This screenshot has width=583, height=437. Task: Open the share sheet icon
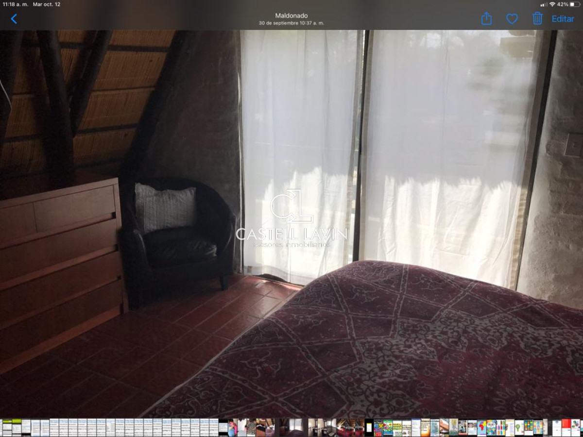pos(486,19)
